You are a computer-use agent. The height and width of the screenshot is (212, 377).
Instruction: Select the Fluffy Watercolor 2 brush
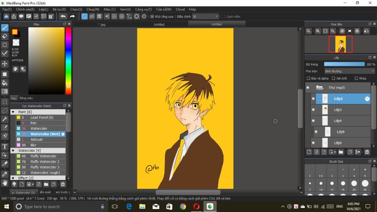(41, 162)
